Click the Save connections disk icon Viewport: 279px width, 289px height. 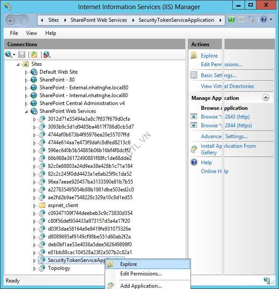pos(22,55)
